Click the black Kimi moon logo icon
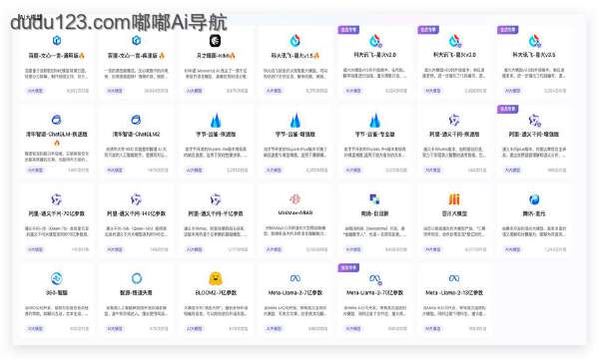This screenshot has height=359, width=599. coord(216,41)
